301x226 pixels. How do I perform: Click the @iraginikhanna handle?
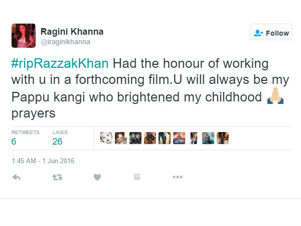pos(65,42)
